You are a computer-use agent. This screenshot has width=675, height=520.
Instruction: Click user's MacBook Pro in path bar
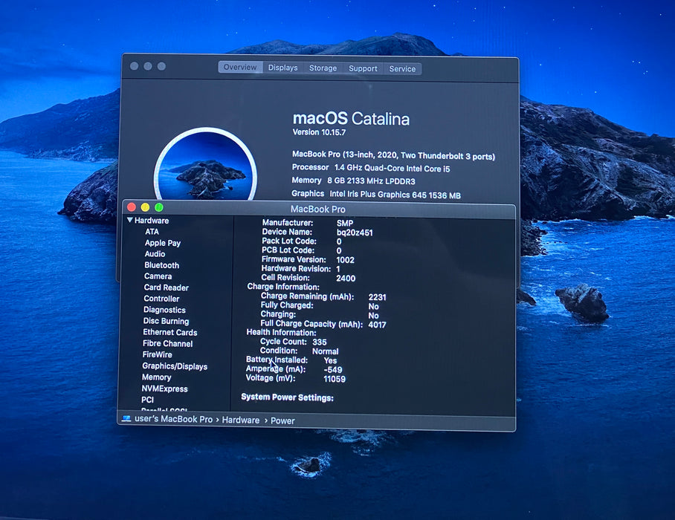pos(173,420)
